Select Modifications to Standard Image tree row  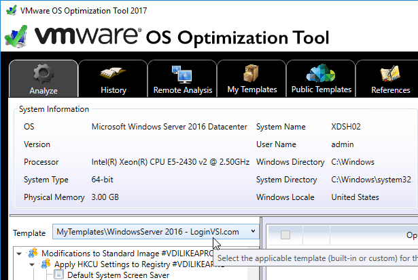(x=127, y=254)
